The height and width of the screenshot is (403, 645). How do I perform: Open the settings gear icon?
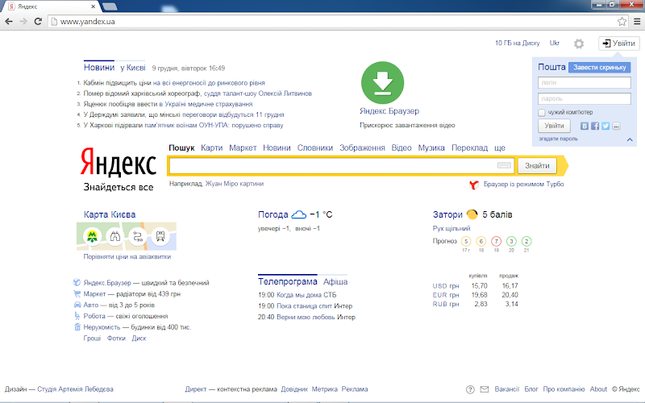(x=579, y=44)
